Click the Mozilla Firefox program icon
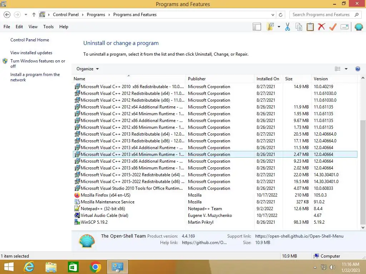366x274 pixels. coord(77,195)
